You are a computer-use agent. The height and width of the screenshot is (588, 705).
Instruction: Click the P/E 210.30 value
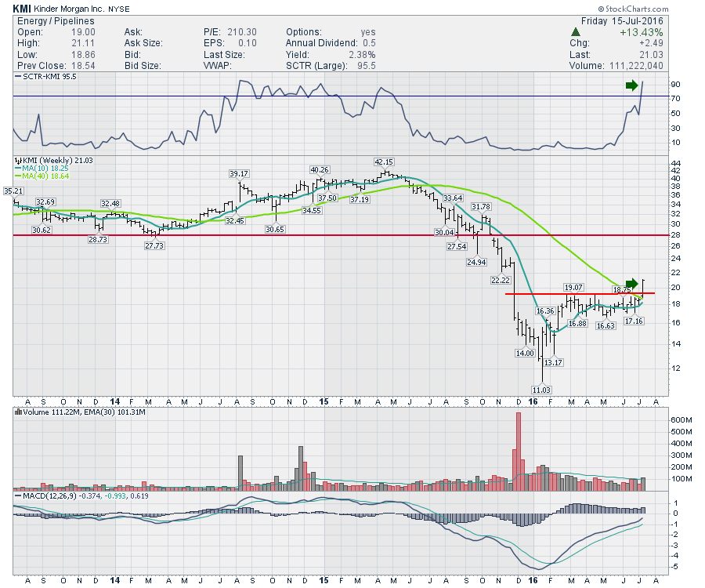(242, 32)
